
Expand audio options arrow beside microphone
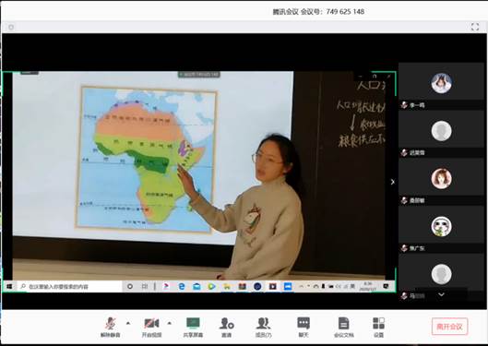point(128,323)
